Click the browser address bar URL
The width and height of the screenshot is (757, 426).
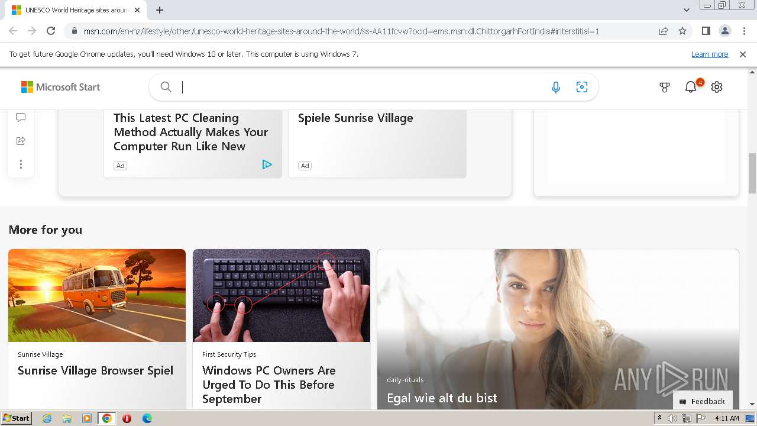click(x=341, y=31)
